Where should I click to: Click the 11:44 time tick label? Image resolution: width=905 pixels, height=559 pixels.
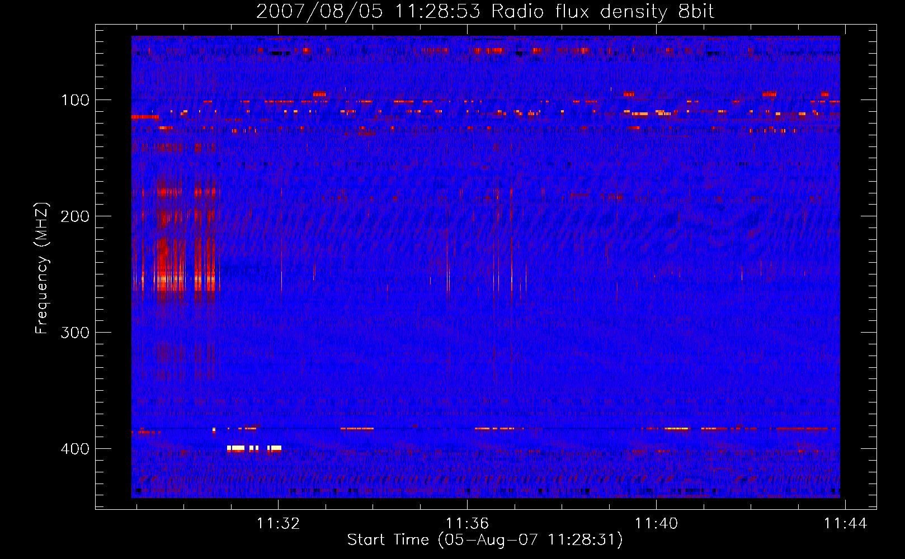845,523
